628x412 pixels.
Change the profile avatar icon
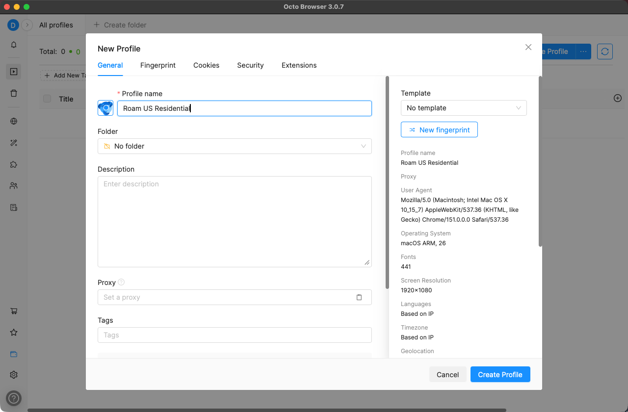coord(105,108)
